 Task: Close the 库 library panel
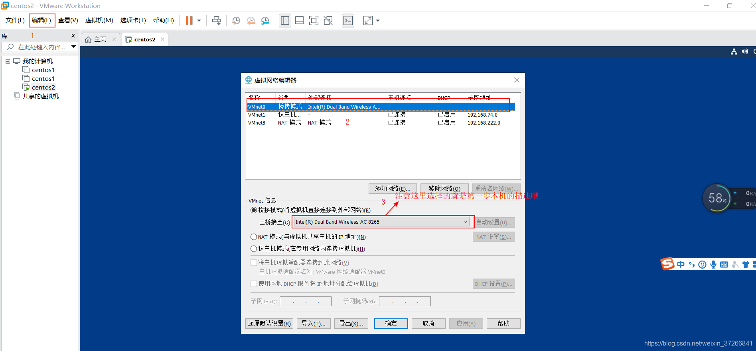[x=73, y=36]
